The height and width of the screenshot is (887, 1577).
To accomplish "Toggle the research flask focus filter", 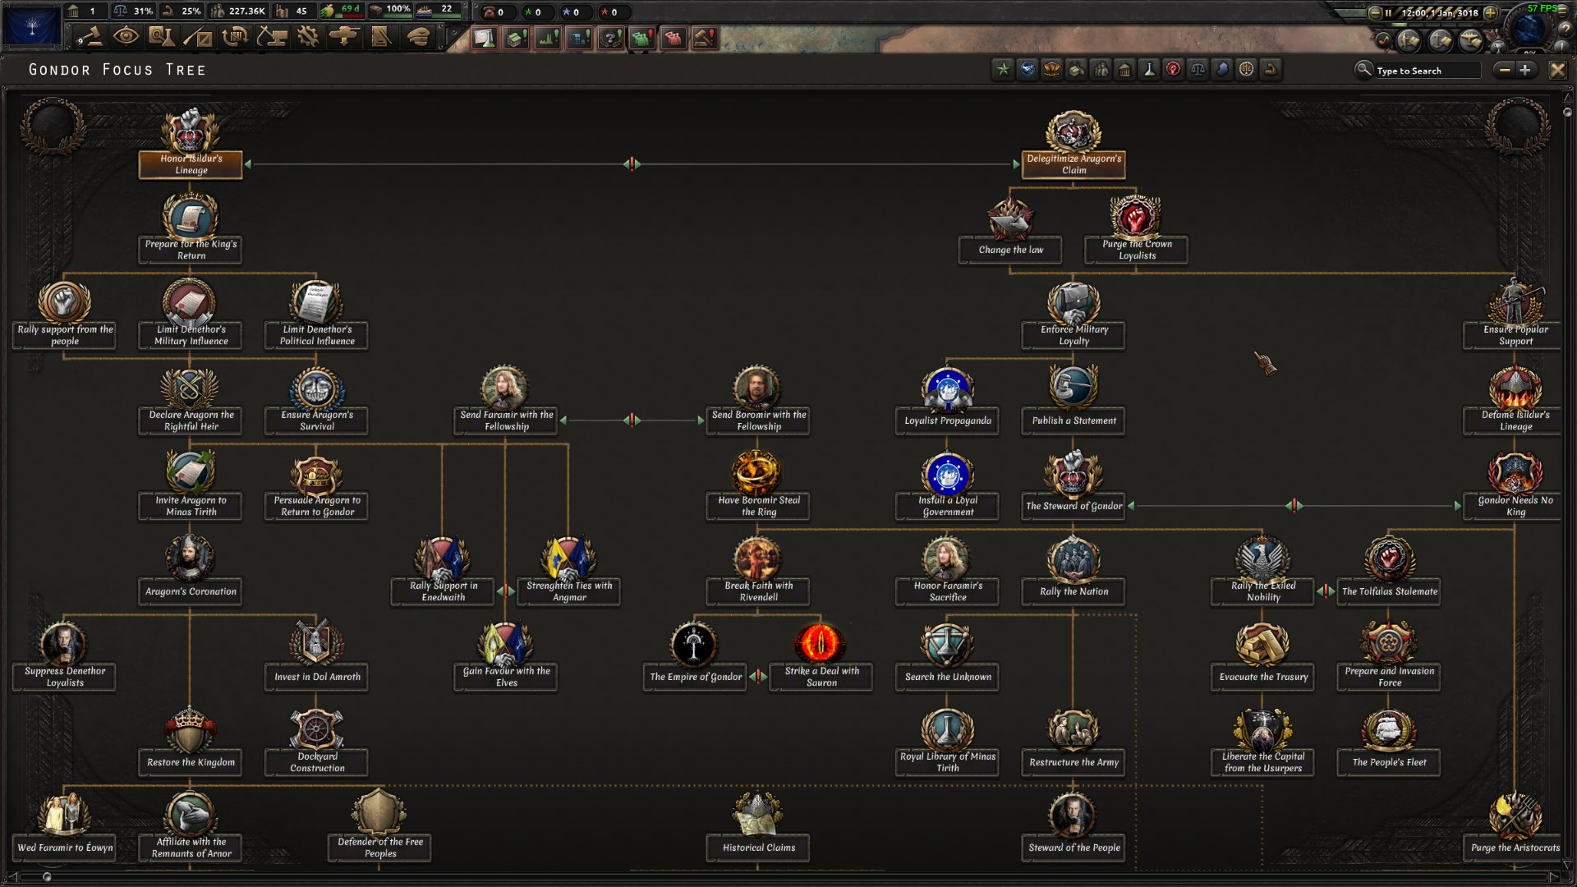I will pos(1149,70).
